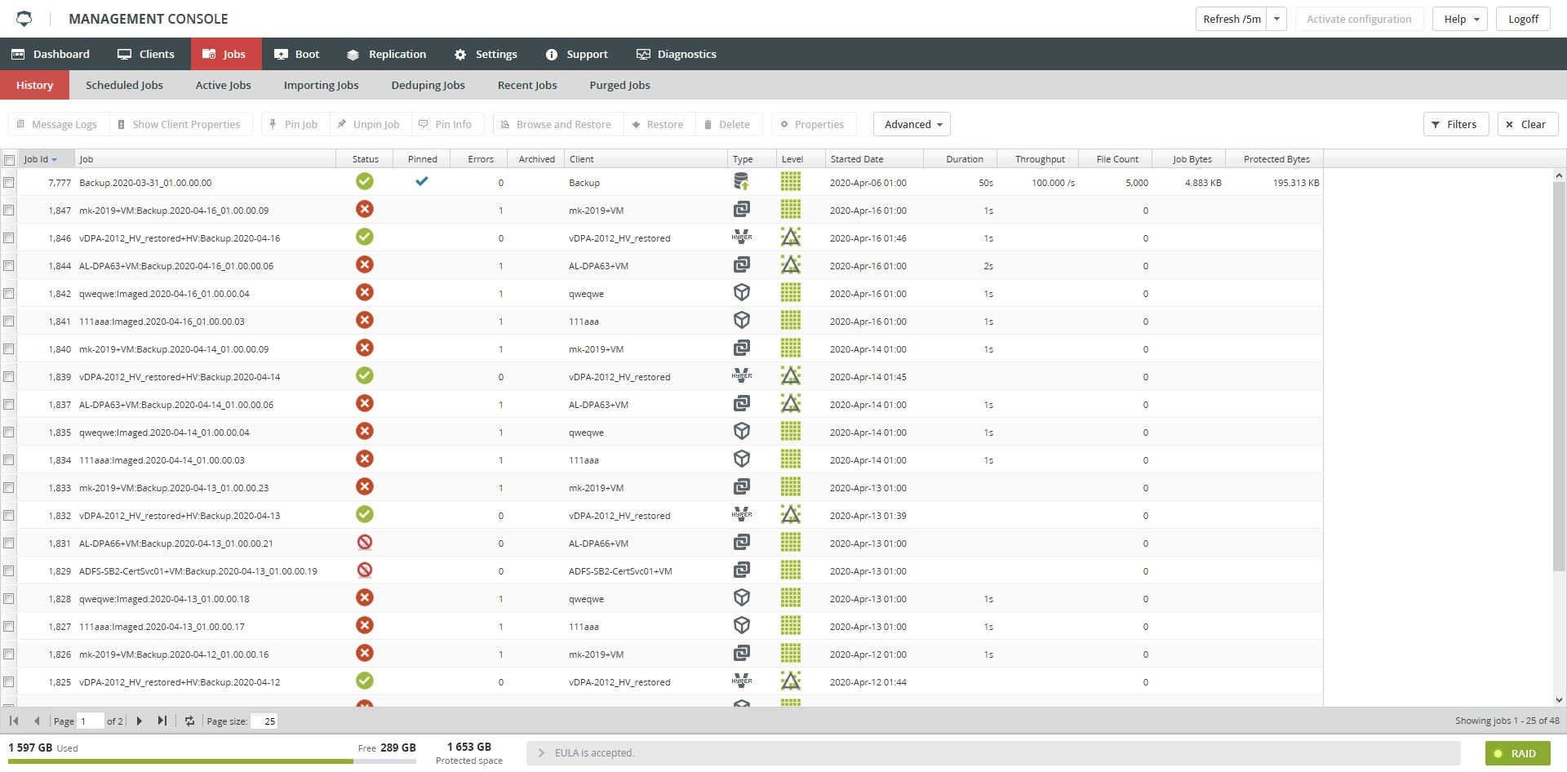1567x772 pixels.
Task: Click the refresh grid icon in the pager
Action: tap(190, 721)
